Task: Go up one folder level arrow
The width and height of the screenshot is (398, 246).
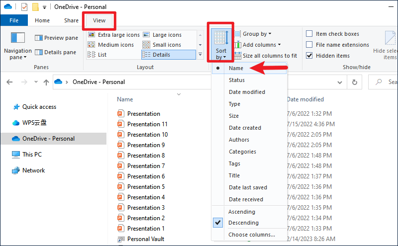Action: click(x=46, y=82)
